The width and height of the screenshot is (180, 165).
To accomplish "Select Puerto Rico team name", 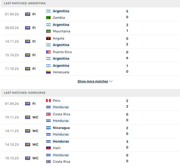I will (x=62, y=52).
